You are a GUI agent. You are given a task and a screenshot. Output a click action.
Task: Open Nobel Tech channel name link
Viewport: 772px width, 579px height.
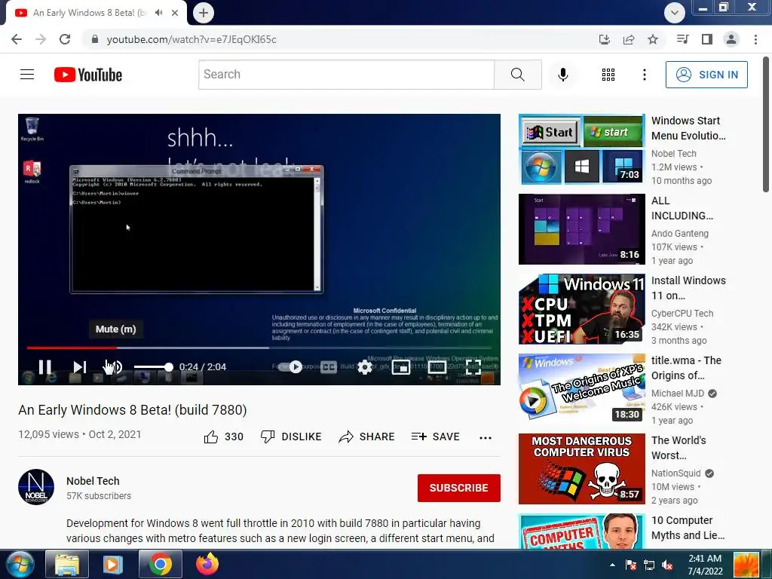click(x=93, y=481)
